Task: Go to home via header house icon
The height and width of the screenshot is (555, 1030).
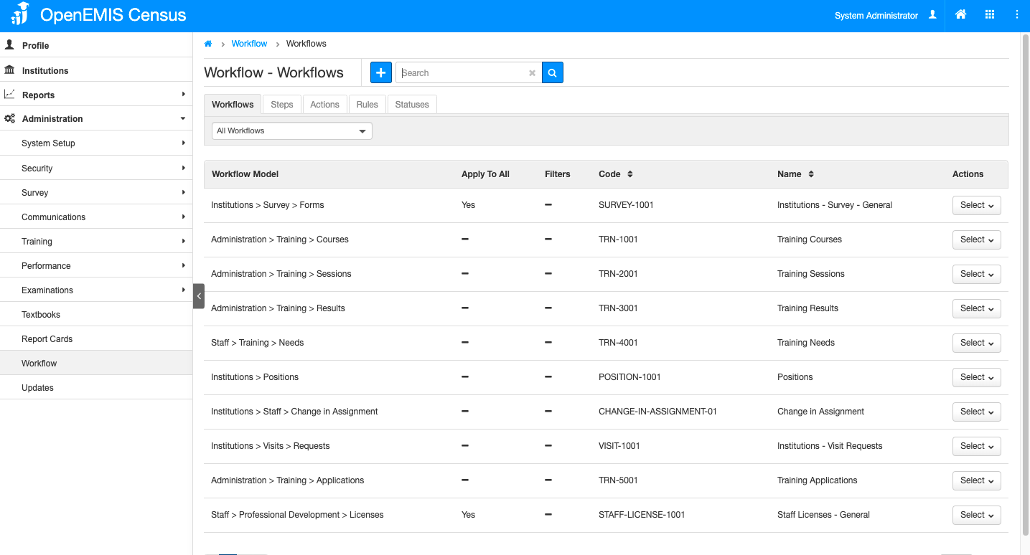Action: click(x=960, y=14)
